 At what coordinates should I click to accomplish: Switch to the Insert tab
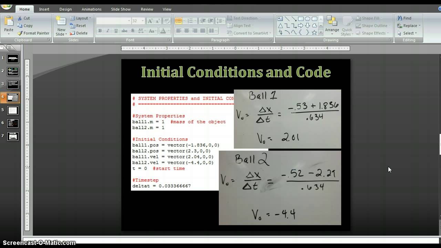click(44, 9)
